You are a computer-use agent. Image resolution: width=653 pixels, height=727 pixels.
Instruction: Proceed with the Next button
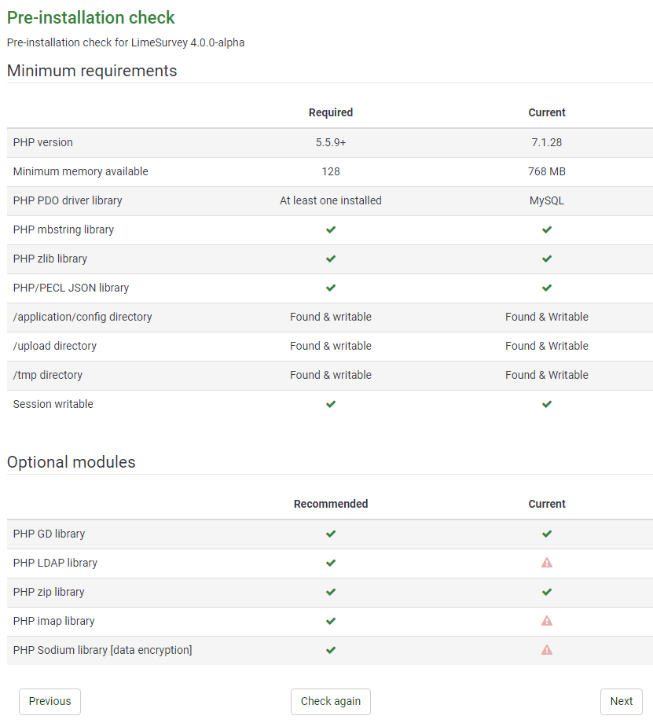click(621, 701)
